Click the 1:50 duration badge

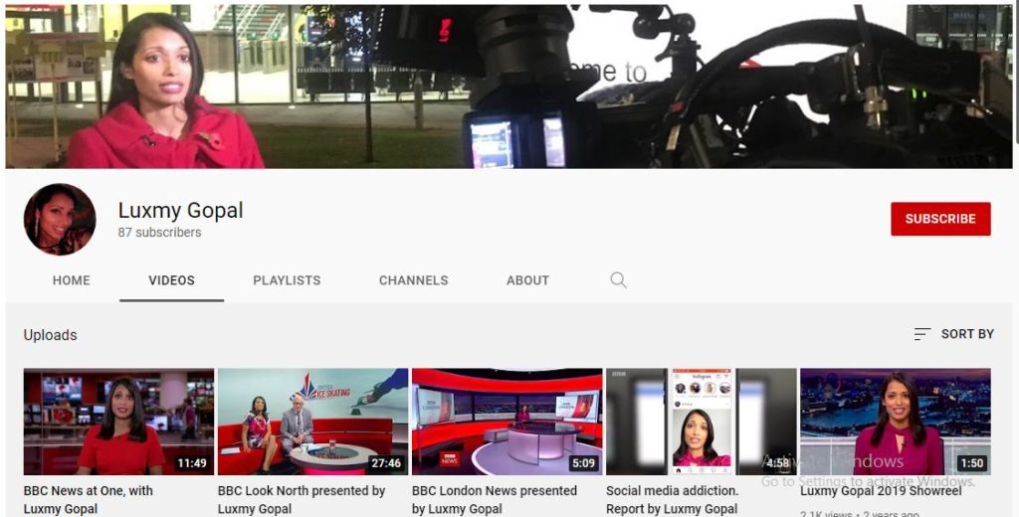pos(971,463)
